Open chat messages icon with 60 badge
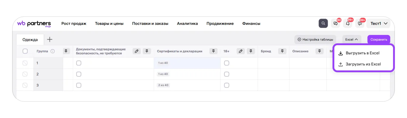The image size is (407, 118). click(x=336, y=23)
